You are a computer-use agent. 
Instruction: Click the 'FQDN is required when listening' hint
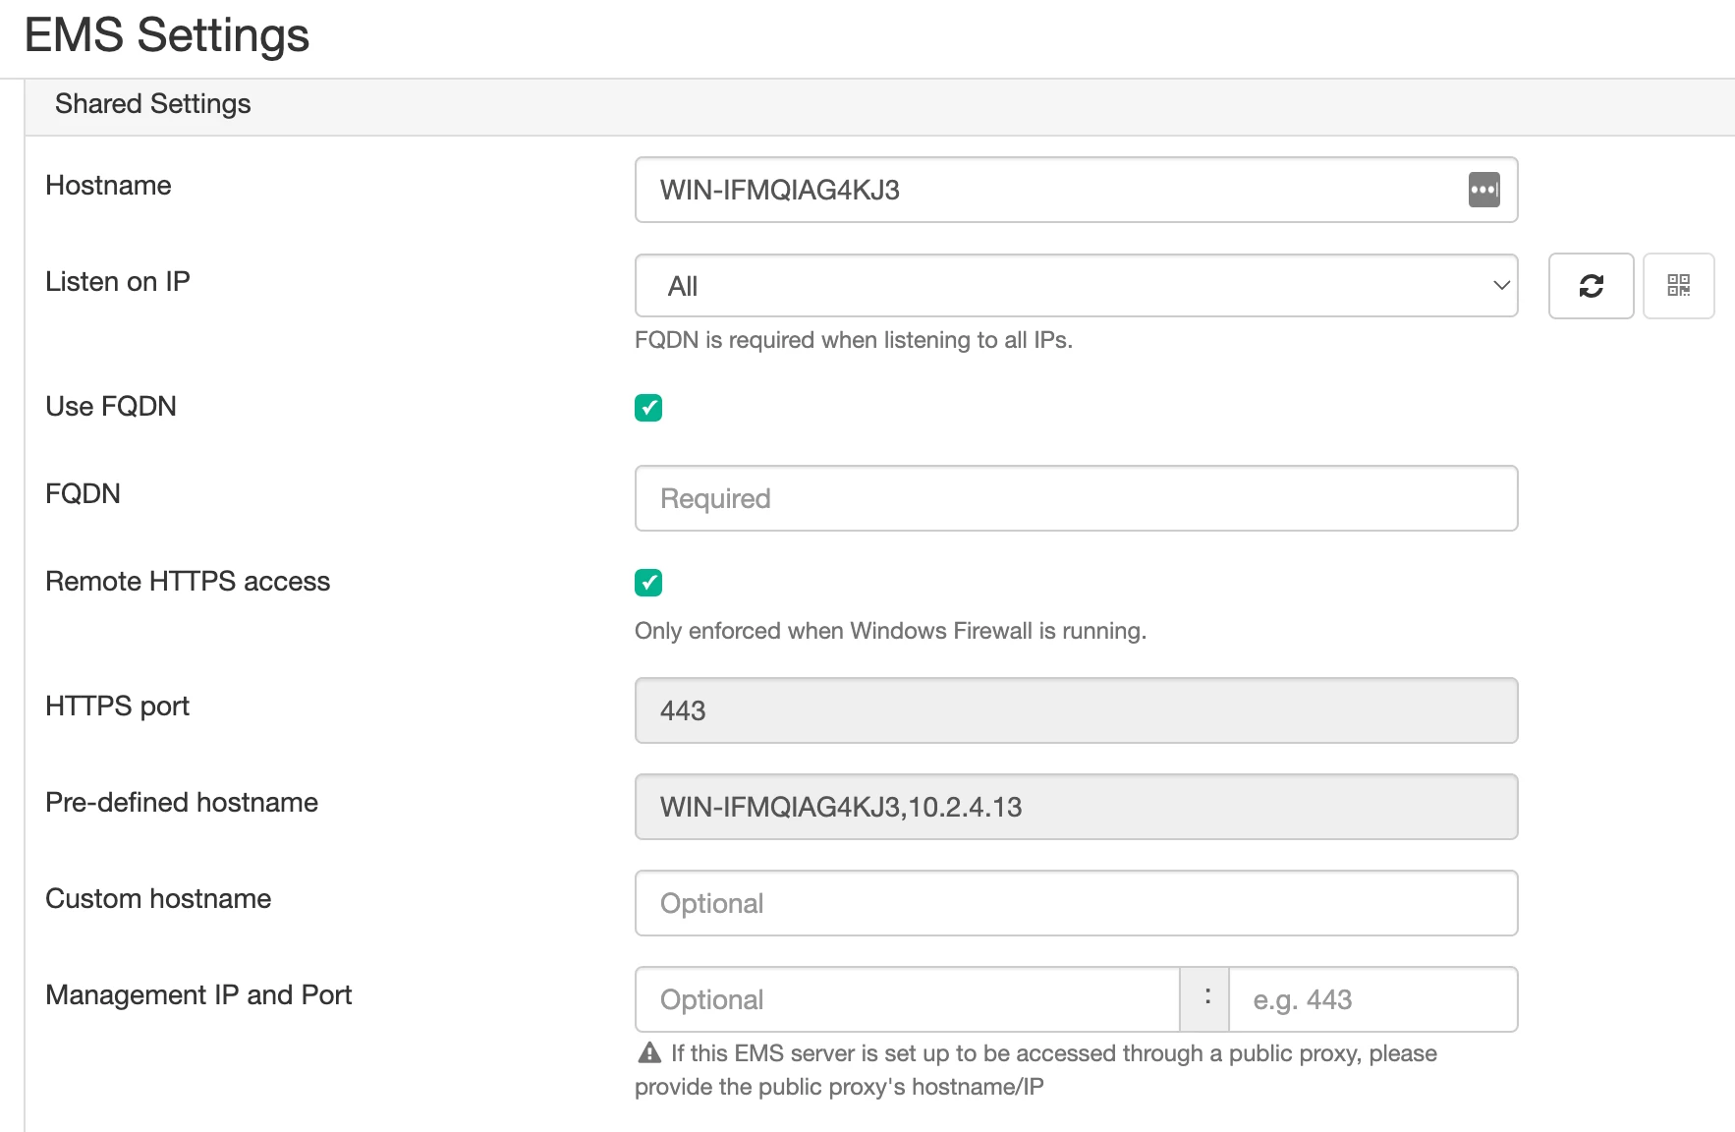point(853,340)
